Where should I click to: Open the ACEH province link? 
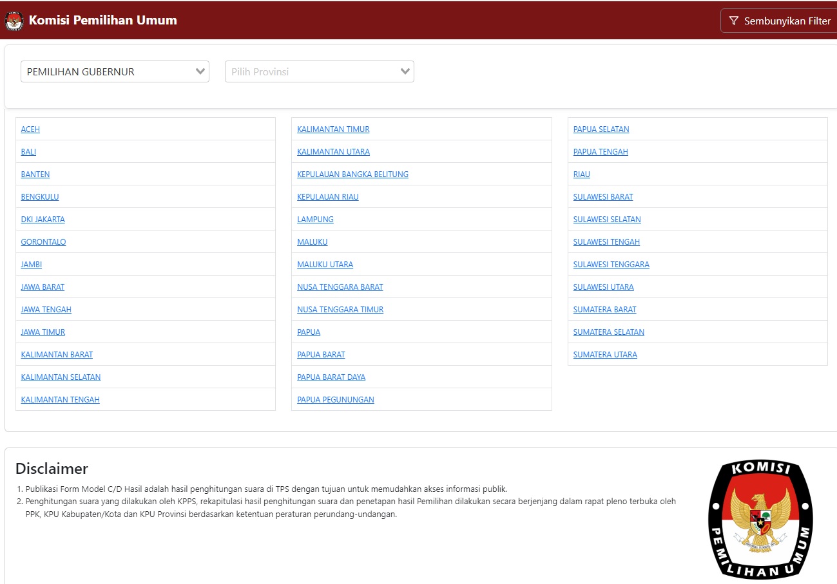30,129
